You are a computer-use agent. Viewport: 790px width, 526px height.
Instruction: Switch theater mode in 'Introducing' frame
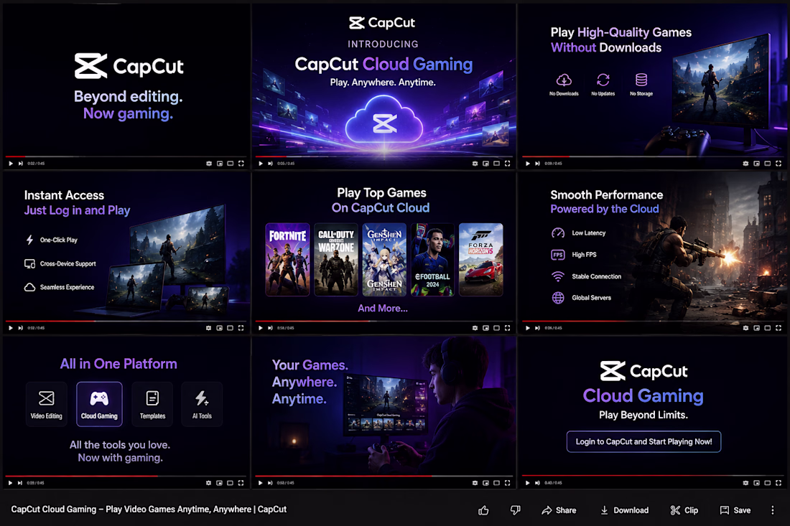tap(496, 164)
